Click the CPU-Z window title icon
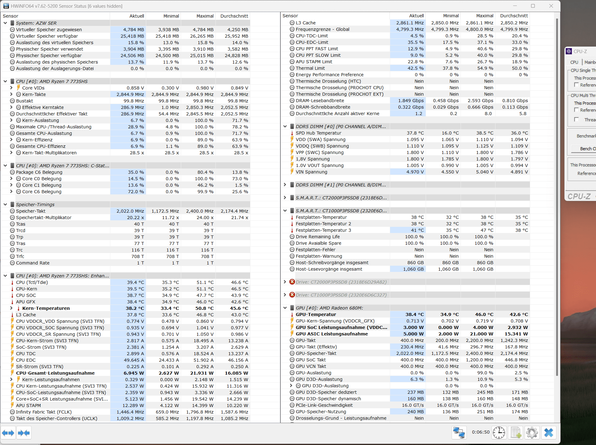The height and width of the screenshot is (445, 596). [x=569, y=51]
